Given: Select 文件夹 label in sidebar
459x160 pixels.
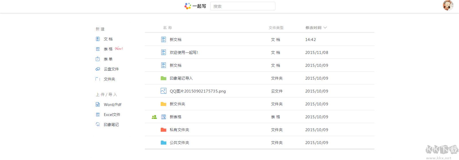Looking at the screenshot, I should (x=109, y=79).
